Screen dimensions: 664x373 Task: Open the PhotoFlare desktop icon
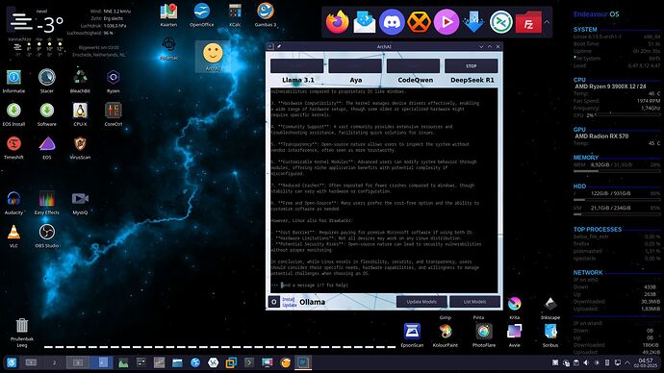(484, 335)
